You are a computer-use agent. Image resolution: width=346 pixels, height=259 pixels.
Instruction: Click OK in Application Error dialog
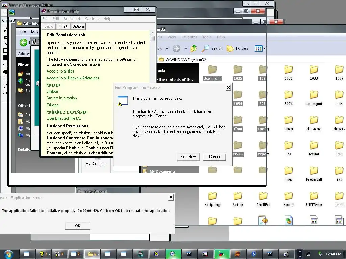[x=78, y=226]
